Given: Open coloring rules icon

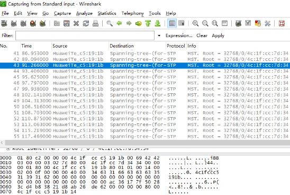Looking at the screenshot, I should tap(258, 23).
